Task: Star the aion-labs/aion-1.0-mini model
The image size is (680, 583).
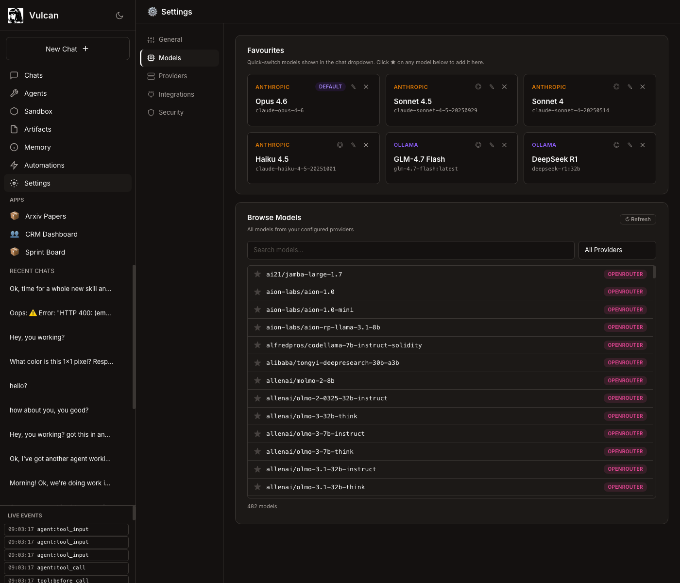Action: click(257, 310)
